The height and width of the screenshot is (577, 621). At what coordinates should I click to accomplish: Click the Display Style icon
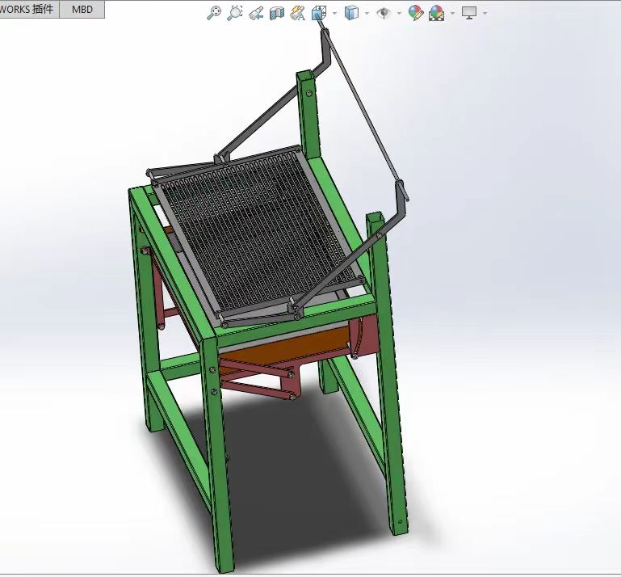pos(351,13)
